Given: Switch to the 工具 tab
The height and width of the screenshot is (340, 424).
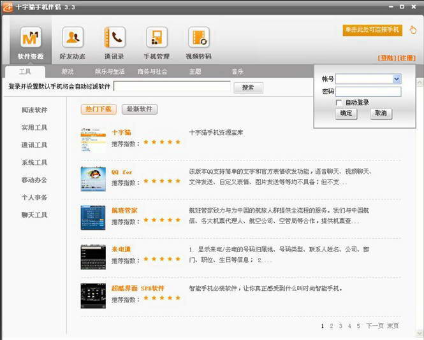Looking at the screenshot, I should (x=25, y=71).
